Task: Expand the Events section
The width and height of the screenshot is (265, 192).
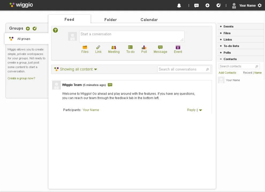Action: (240, 26)
